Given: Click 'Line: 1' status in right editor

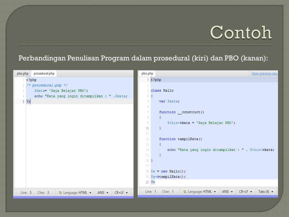Looking at the screenshot, I should [151, 192].
